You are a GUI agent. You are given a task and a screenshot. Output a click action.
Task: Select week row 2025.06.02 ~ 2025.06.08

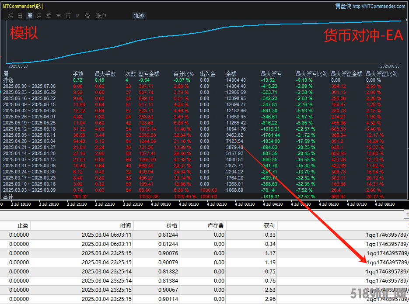[203, 111]
